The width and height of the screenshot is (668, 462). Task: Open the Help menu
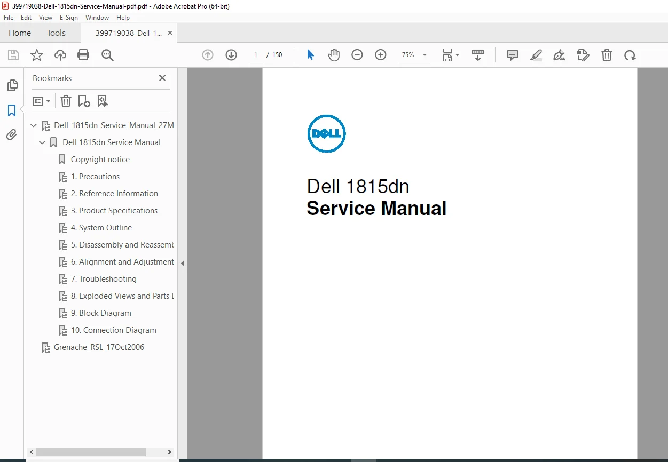123,18
